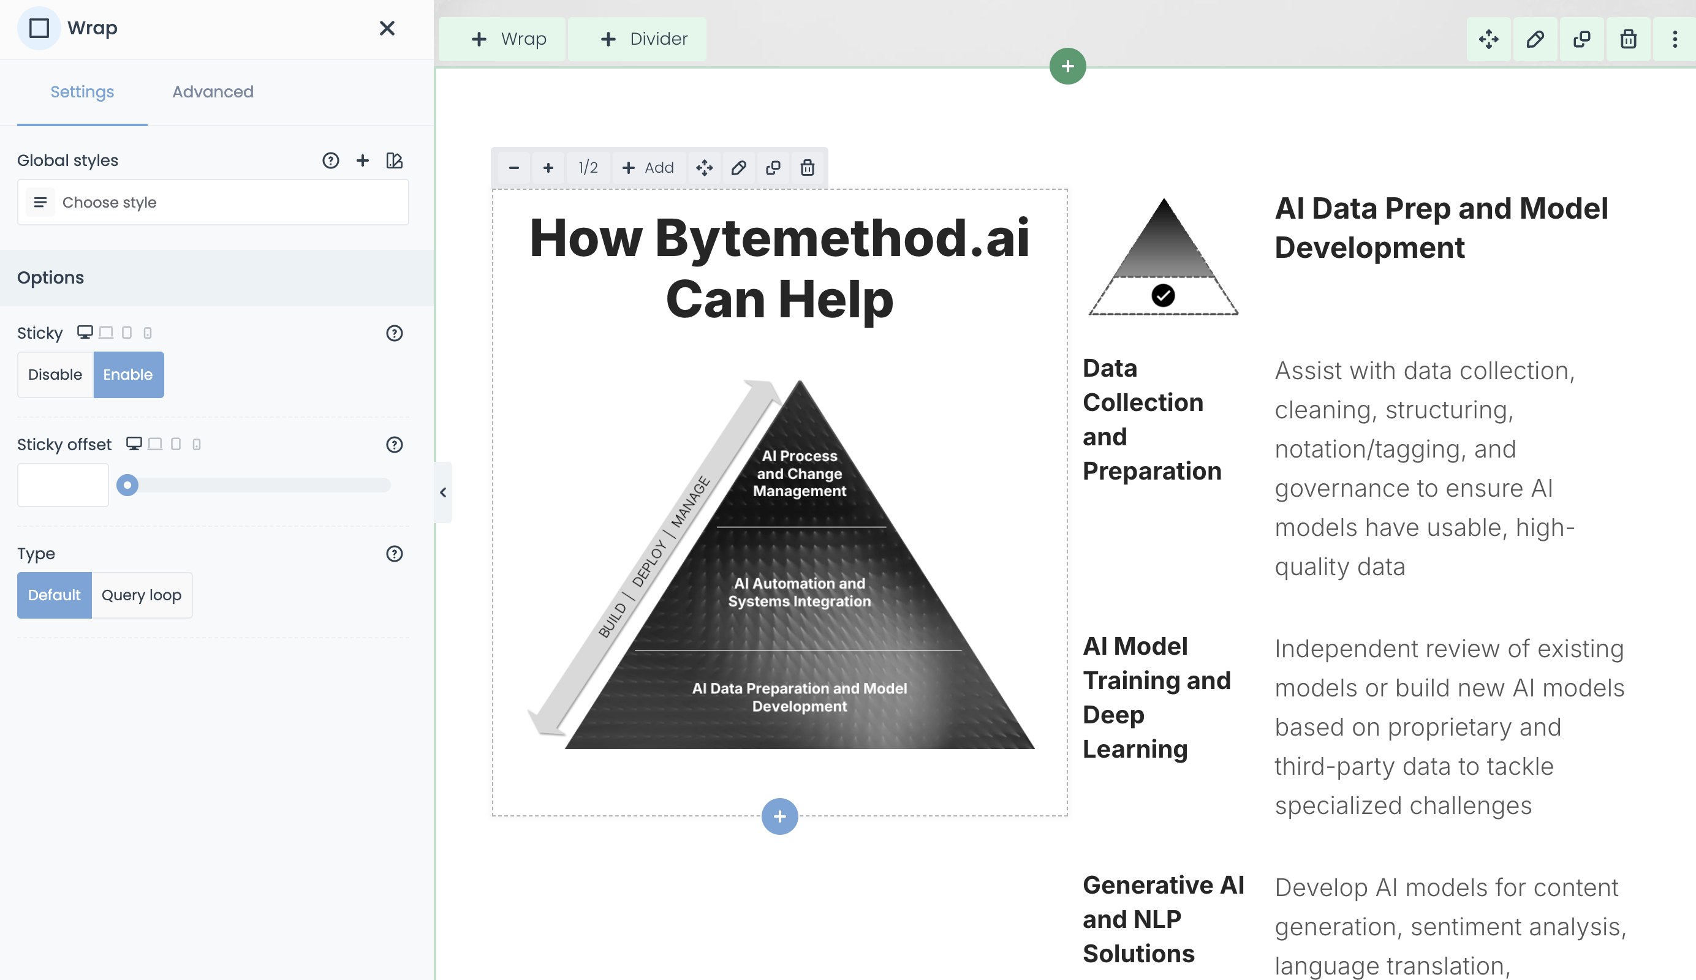Open the global styles manager icon

(395, 160)
